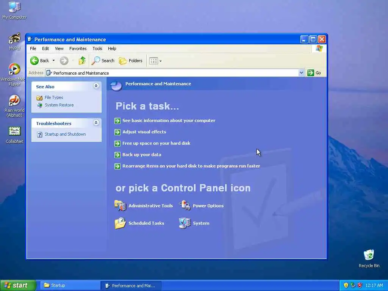Open the Help menu
Image resolution: width=388 pixels, height=291 pixels.
112,48
